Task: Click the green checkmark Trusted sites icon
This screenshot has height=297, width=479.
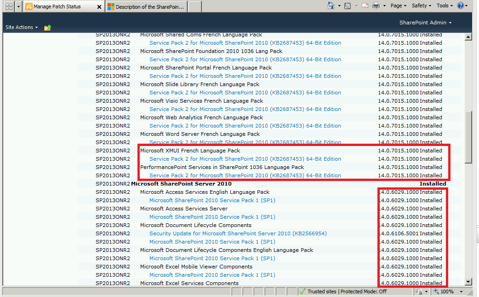Action: pos(302,291)
